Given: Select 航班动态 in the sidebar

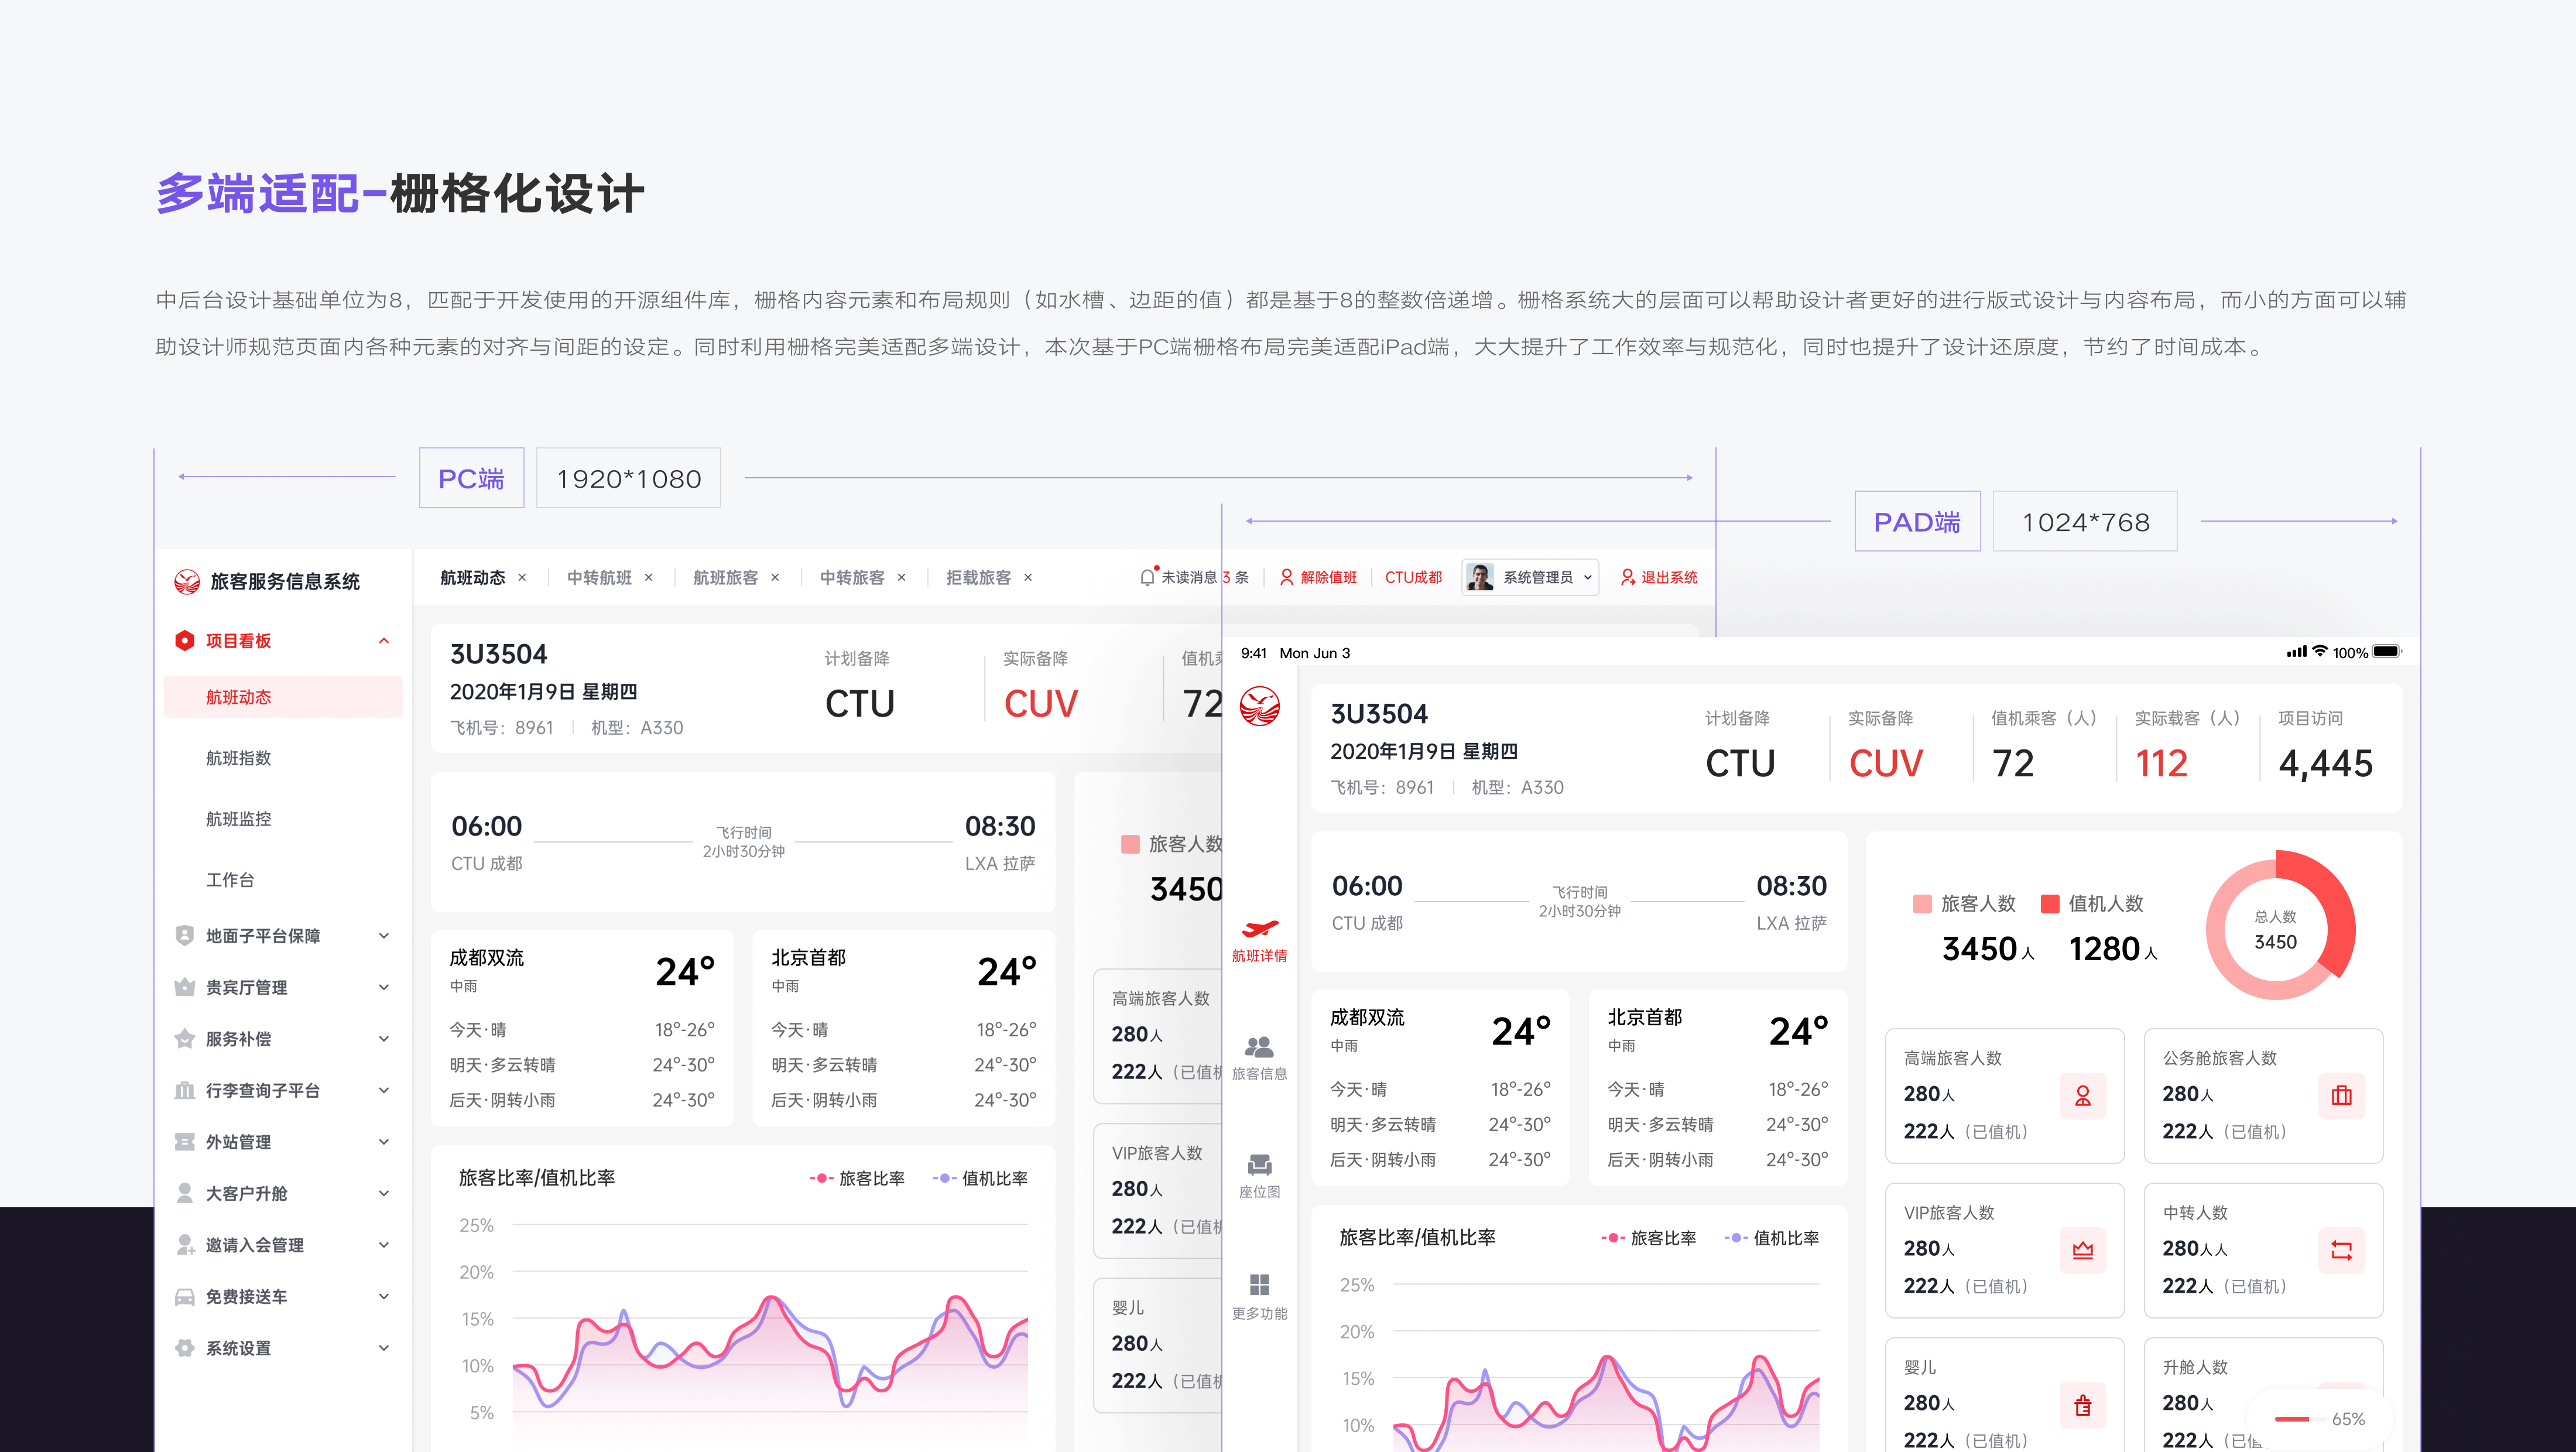Looking at the screenshot, I should tap(283, 697).
